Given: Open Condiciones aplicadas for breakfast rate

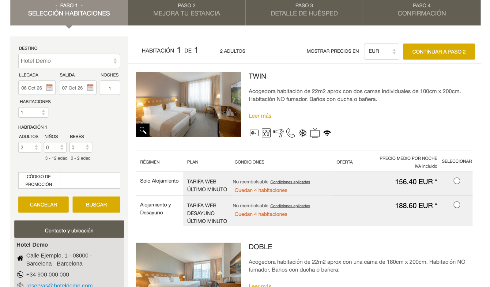Looking at the screenshot, I should pyautogui.click(x=290, y=206).
